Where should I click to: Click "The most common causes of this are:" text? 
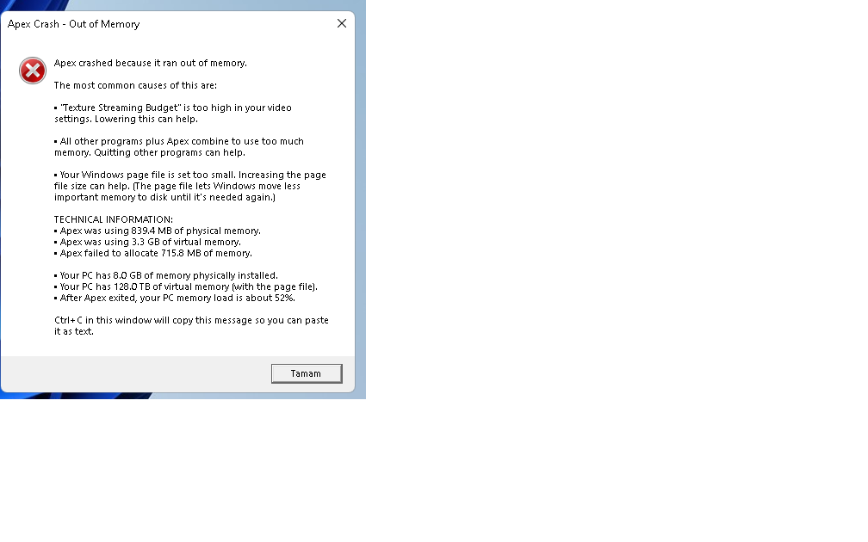(136, 85)
